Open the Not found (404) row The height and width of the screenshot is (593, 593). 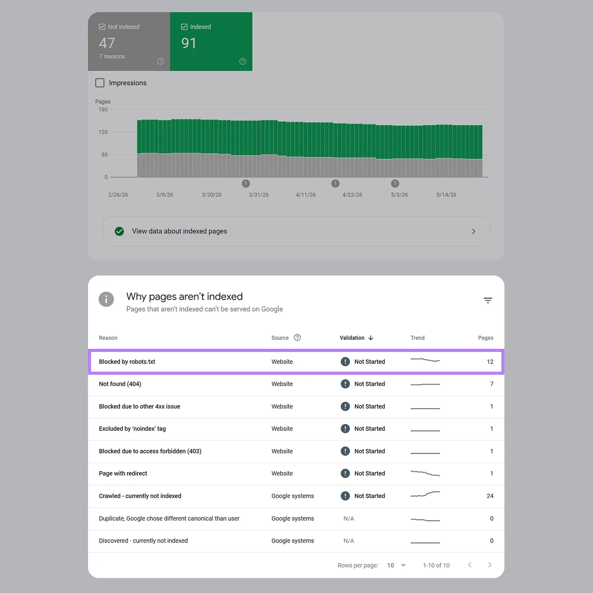click(296, 384)
